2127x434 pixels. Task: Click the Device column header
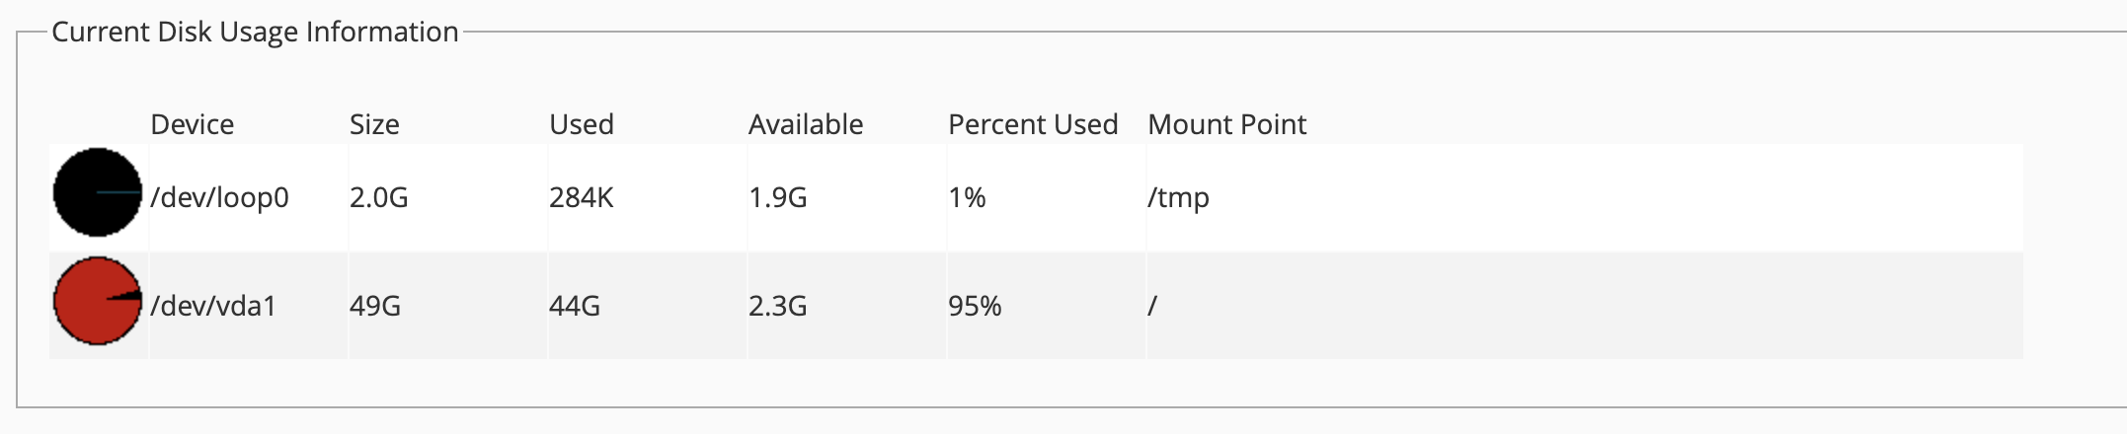click(x=192, y=124)
